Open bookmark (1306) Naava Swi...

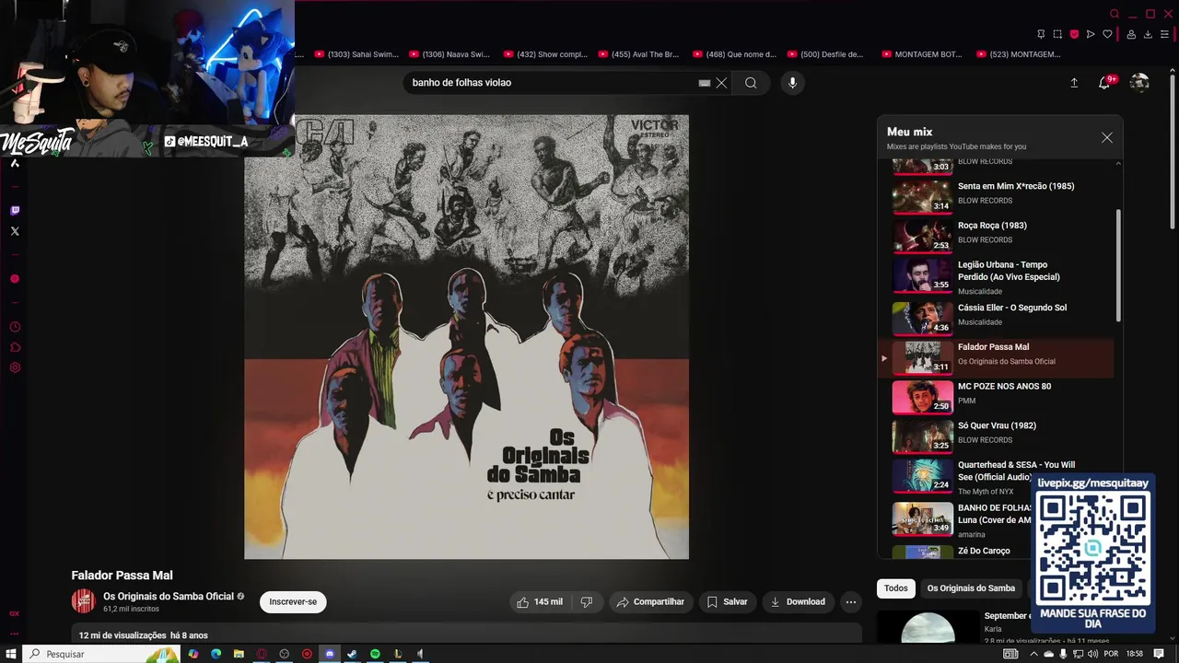tap(449, 54)
